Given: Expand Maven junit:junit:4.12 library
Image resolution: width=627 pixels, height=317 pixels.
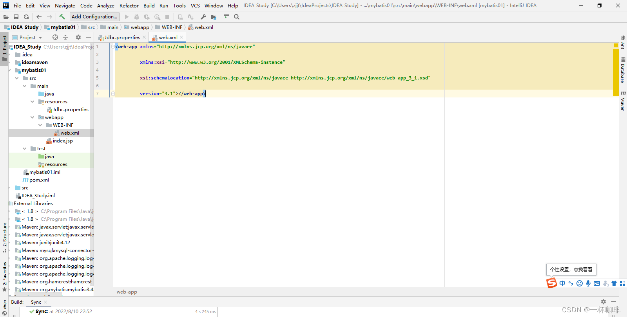Looking at the screenshot, I should (10, 243).
